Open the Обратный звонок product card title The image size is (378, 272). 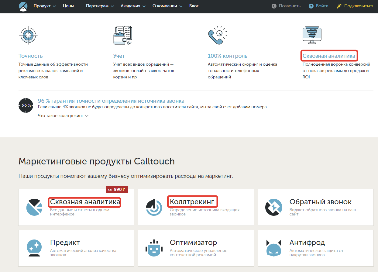click(321, 202)
